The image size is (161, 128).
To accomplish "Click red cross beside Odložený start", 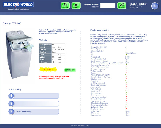I will [x=126, y=79].
